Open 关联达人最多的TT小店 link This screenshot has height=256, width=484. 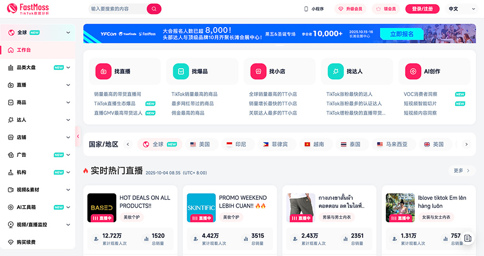point(273,113)
